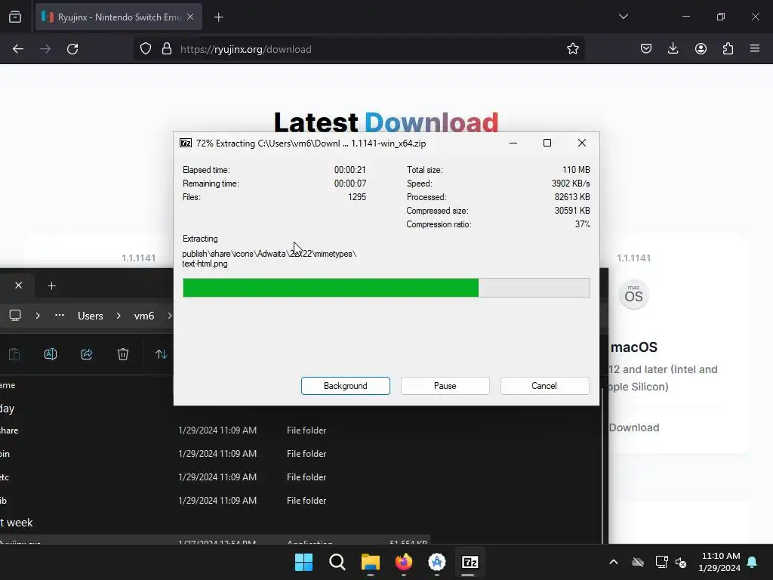The image size is (773, 580).
Task: Select the bin folder row in Explorer
Action: coord(215,454)
